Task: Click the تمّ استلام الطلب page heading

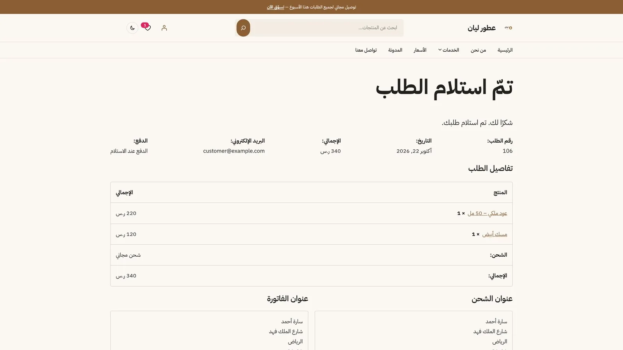Action: 444,87
